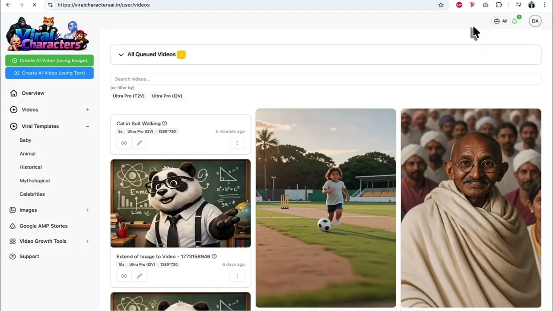
Task: Open Google AMP Stories link
Action: [43, 226]
